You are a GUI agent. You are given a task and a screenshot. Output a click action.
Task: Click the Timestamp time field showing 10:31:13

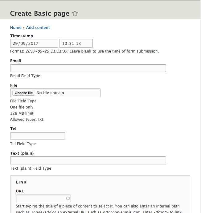pos(76,43)
